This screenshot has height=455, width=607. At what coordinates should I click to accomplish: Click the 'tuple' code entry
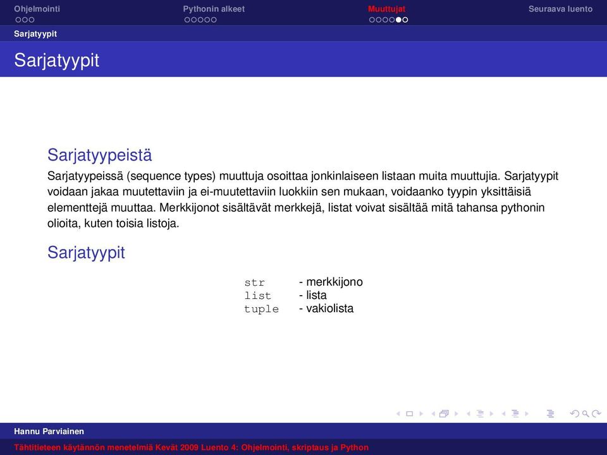click(x=261, y=309)
